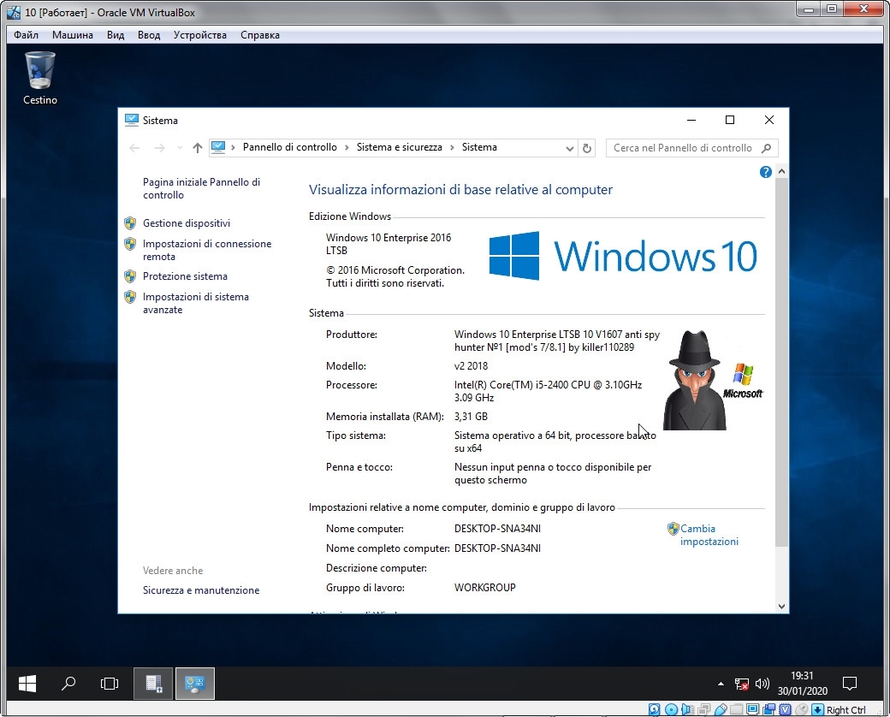
Task: Open the notification action center icon
Action: click(850, 684)
